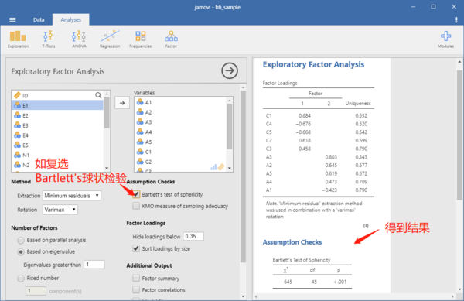Select E5 in source variable list
This screenshot has height=301, width=464.
[x=57, y=145]
